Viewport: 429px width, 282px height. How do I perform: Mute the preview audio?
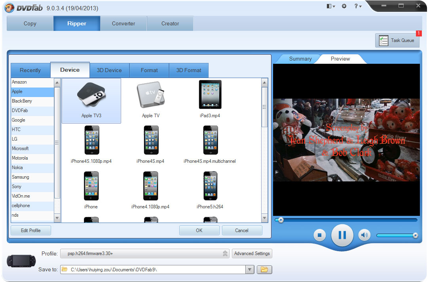(x=364, y=235)
